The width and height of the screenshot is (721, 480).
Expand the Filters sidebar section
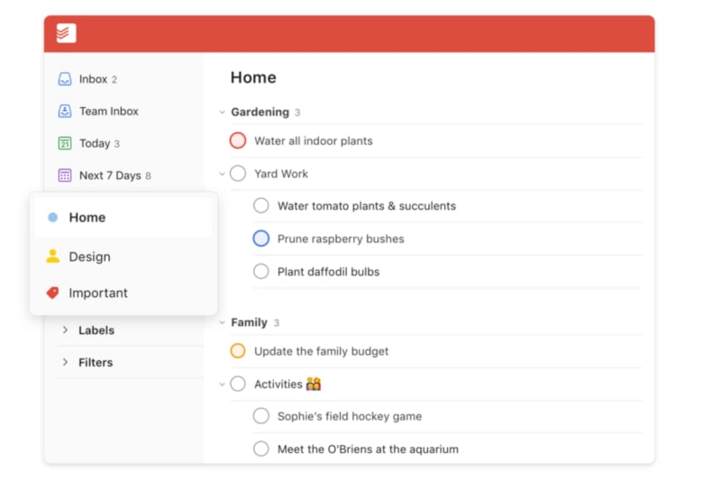tap(65, 362)
